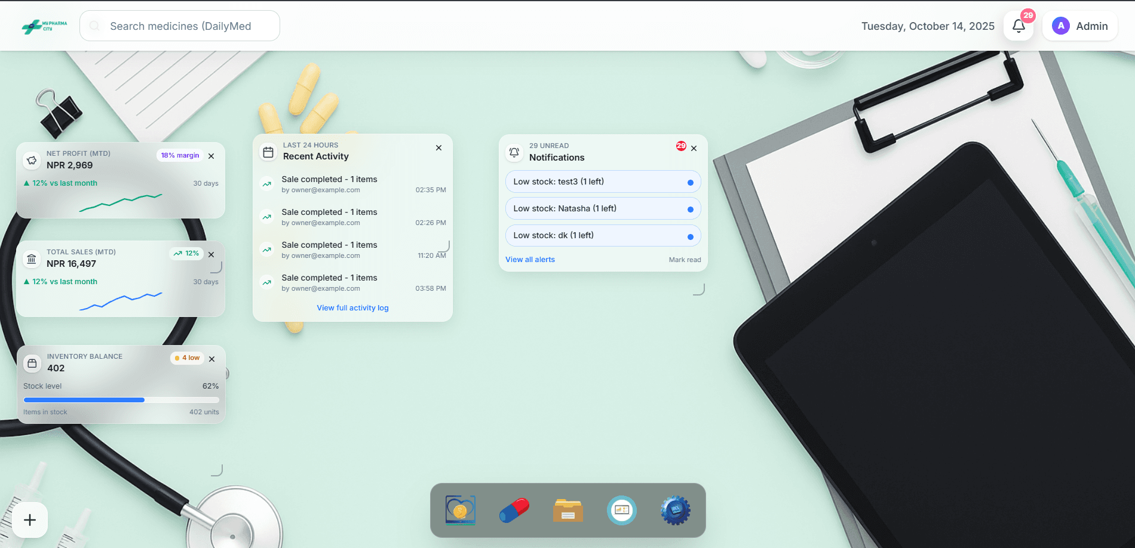Toggle unread status on dk stock alert
The width and height of the screenshot is (1135, 548).
point(691,235)
